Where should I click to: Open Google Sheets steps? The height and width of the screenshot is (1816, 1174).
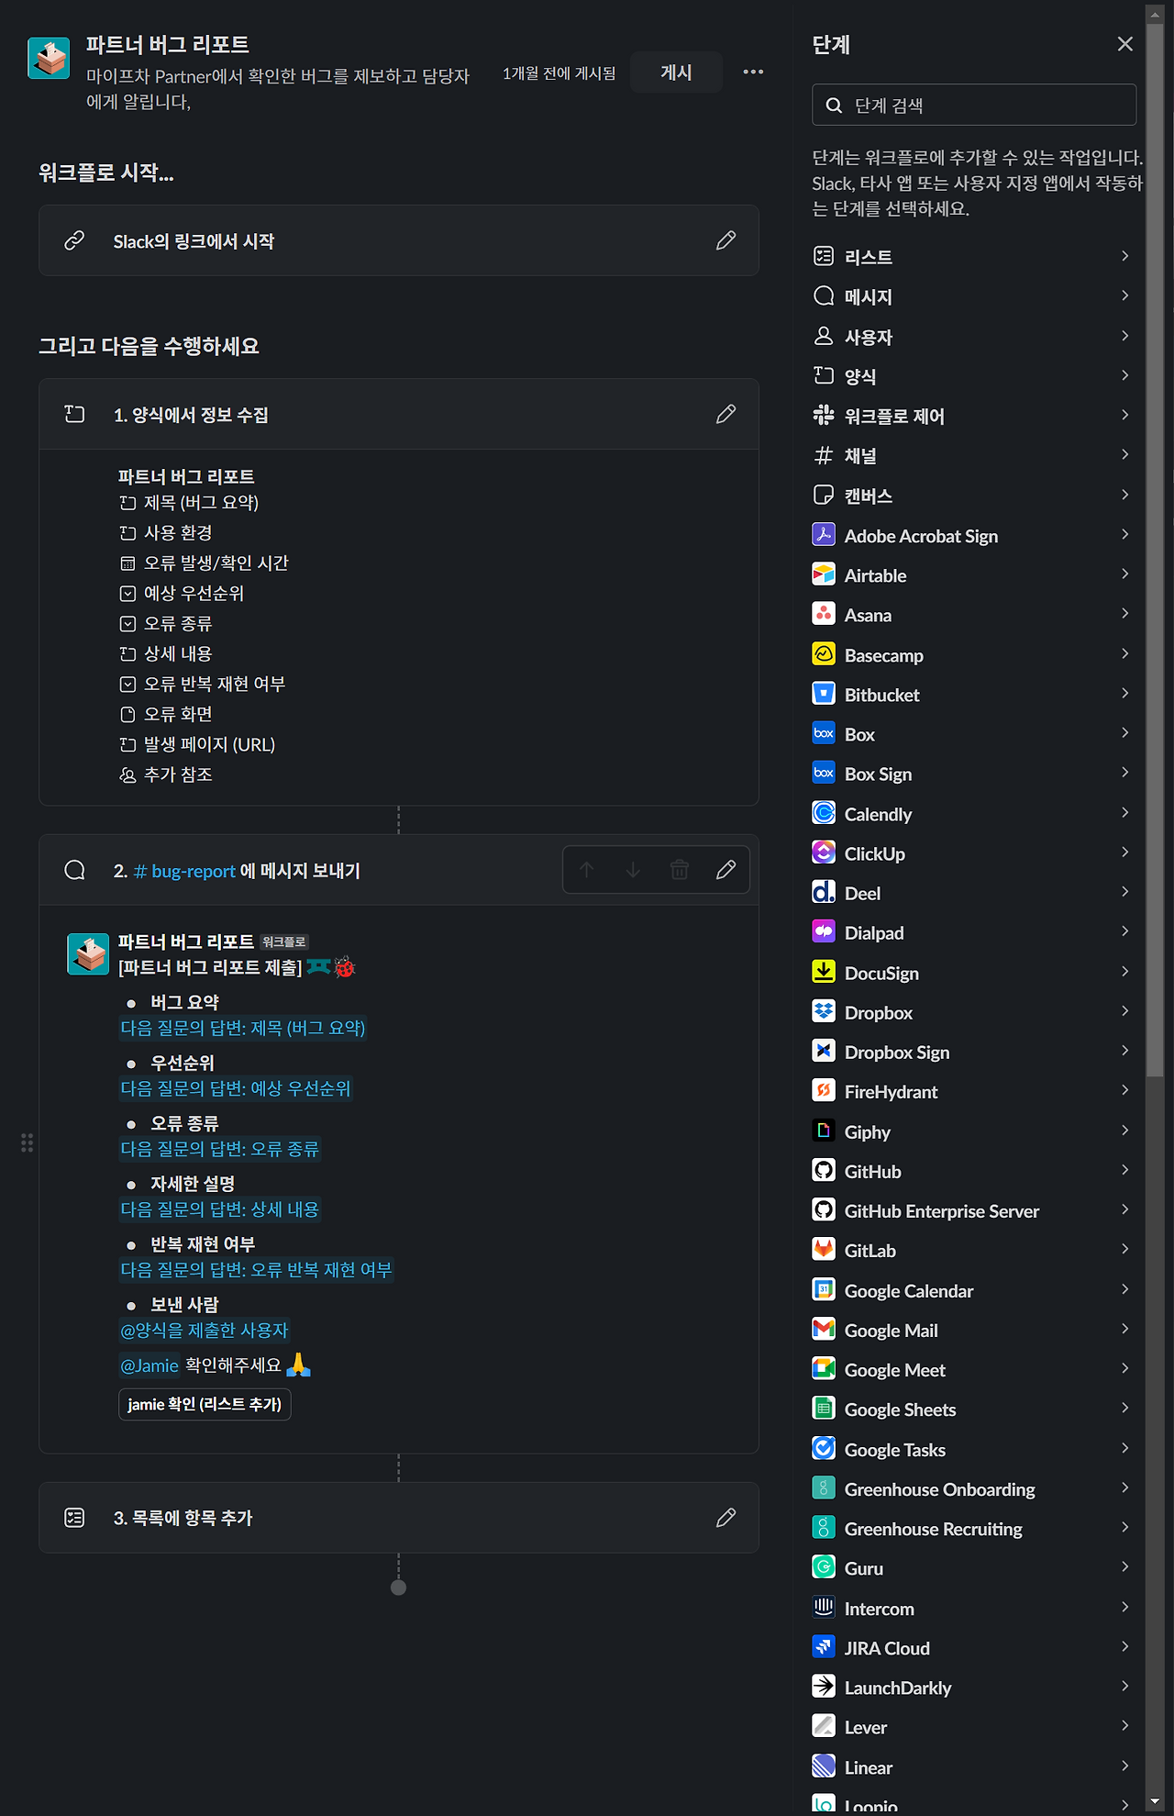click(974, 1409)
